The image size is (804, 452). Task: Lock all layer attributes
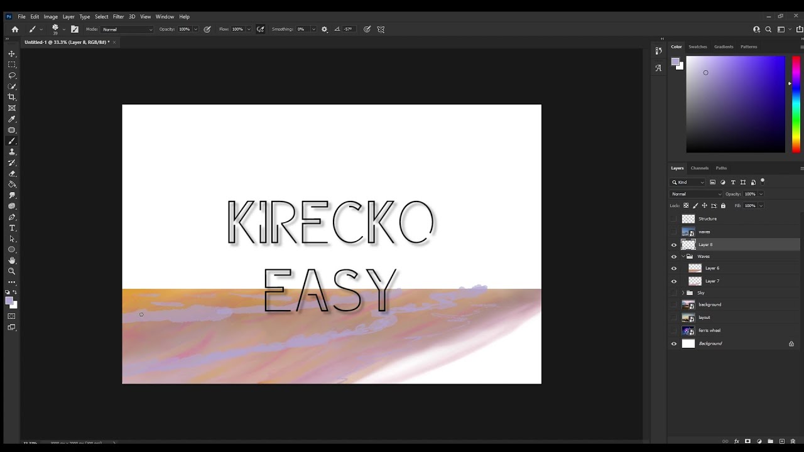point(723,205)
